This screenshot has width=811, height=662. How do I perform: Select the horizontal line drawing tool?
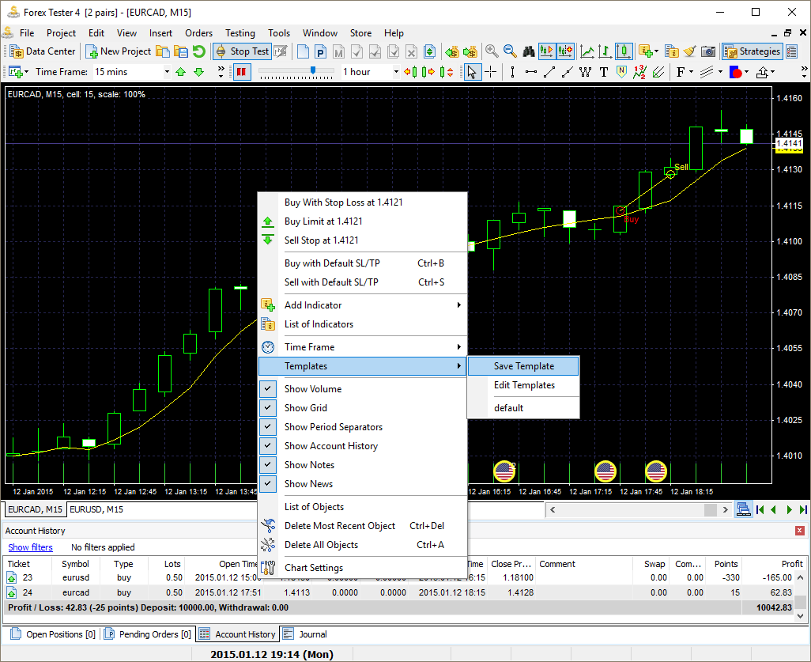pyautogui.click(x=530, y=72)
